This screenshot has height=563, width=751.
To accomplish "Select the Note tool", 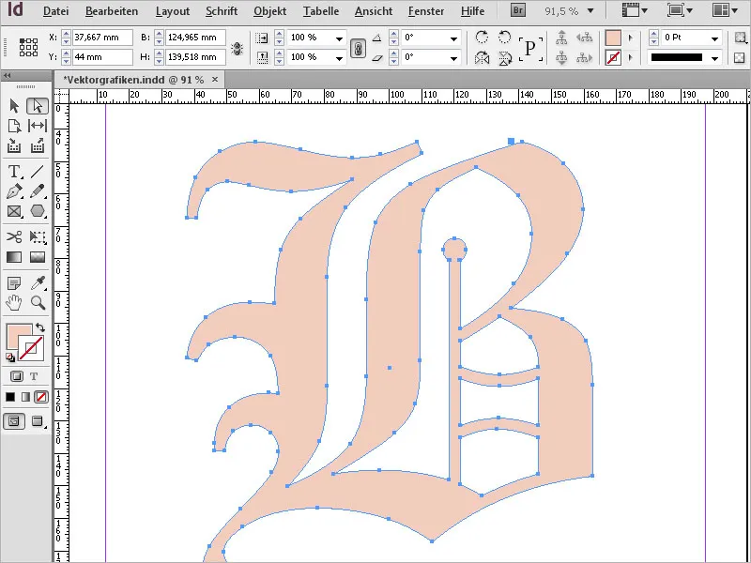I will [x=14, y=283].
